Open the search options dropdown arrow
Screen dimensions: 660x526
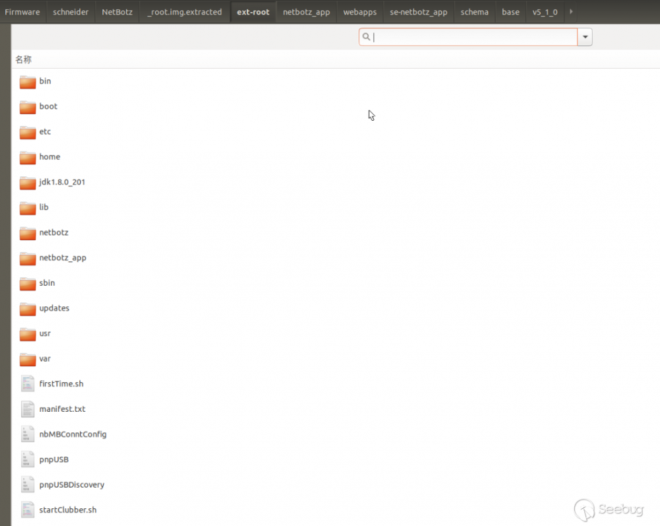[x=585, y=37]
